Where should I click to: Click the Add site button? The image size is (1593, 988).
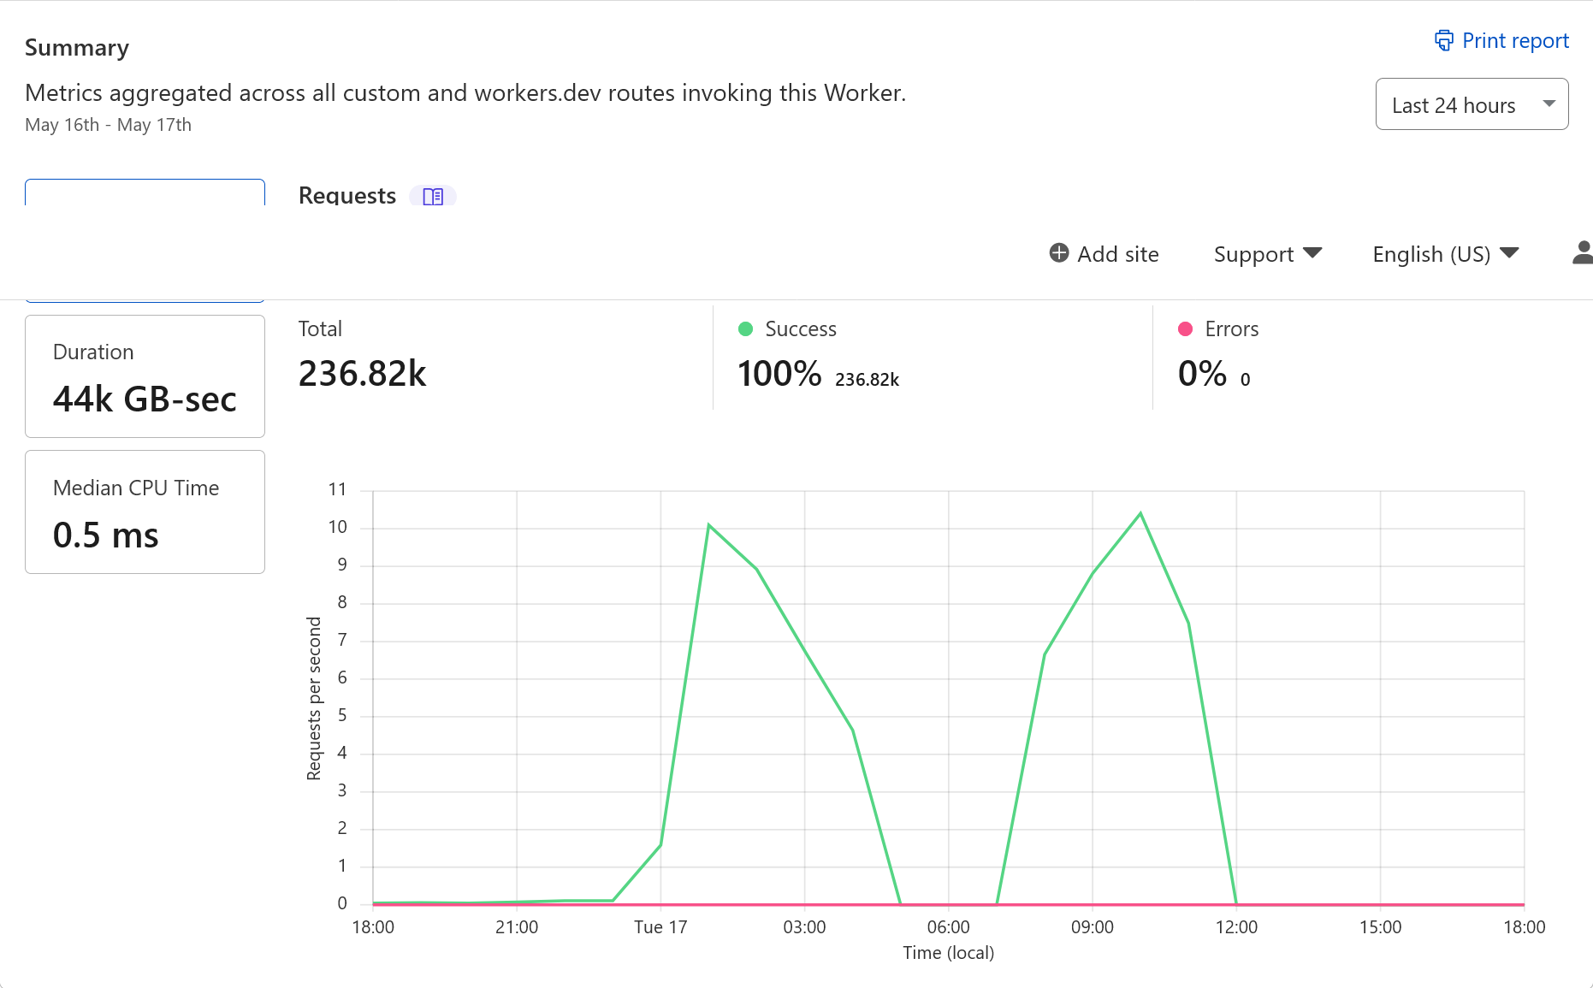(1104, 254)
